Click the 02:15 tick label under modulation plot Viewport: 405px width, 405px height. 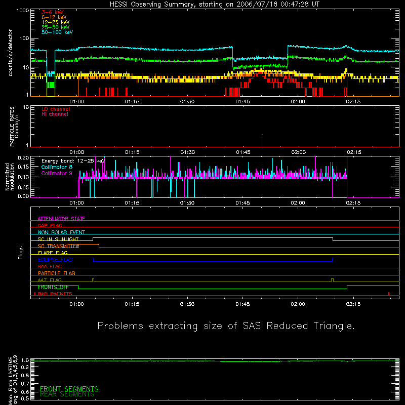[x=353, y=203]
